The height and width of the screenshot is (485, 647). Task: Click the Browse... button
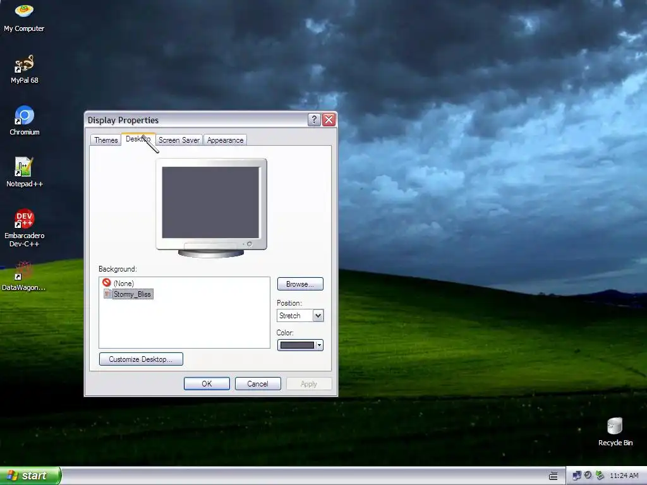pyautogui.click(x=300, y=284)
